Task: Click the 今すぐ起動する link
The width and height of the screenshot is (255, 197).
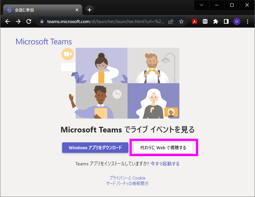Action: [165, 164]
